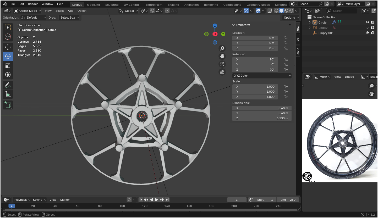Image resolution: width=378 pixels, height=218 pixels.
Task: Jump to previous keyframe
Action: 146,200
